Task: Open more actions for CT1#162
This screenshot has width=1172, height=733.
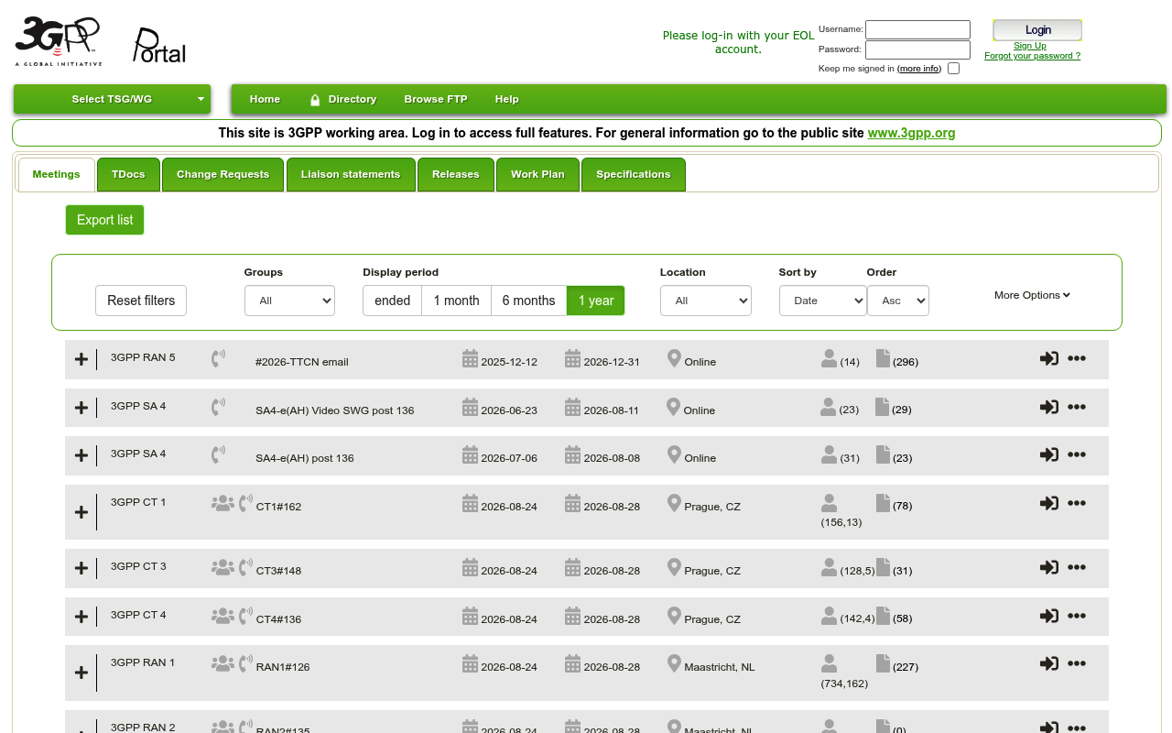Action: tap(1077, 503)
